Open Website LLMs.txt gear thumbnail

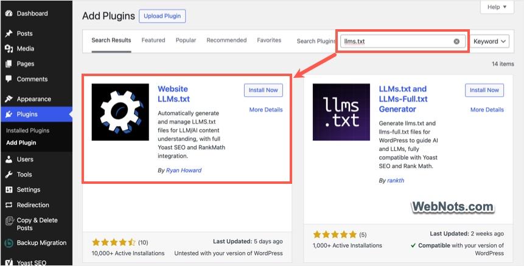tap(121, 112)
